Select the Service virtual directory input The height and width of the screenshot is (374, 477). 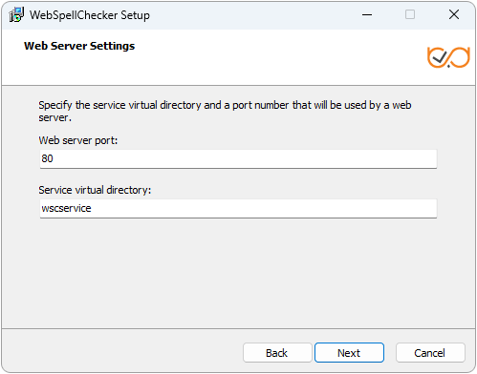(x=238, y=208)
